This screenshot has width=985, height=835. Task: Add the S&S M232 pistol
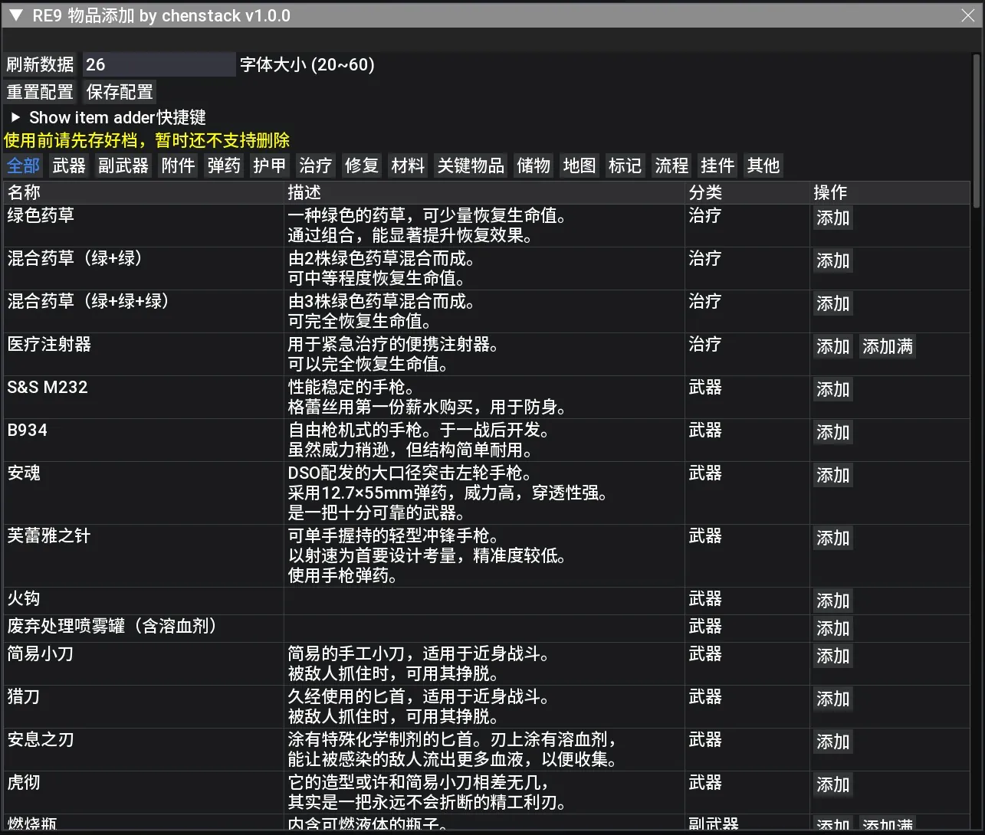tap(832, 390)
